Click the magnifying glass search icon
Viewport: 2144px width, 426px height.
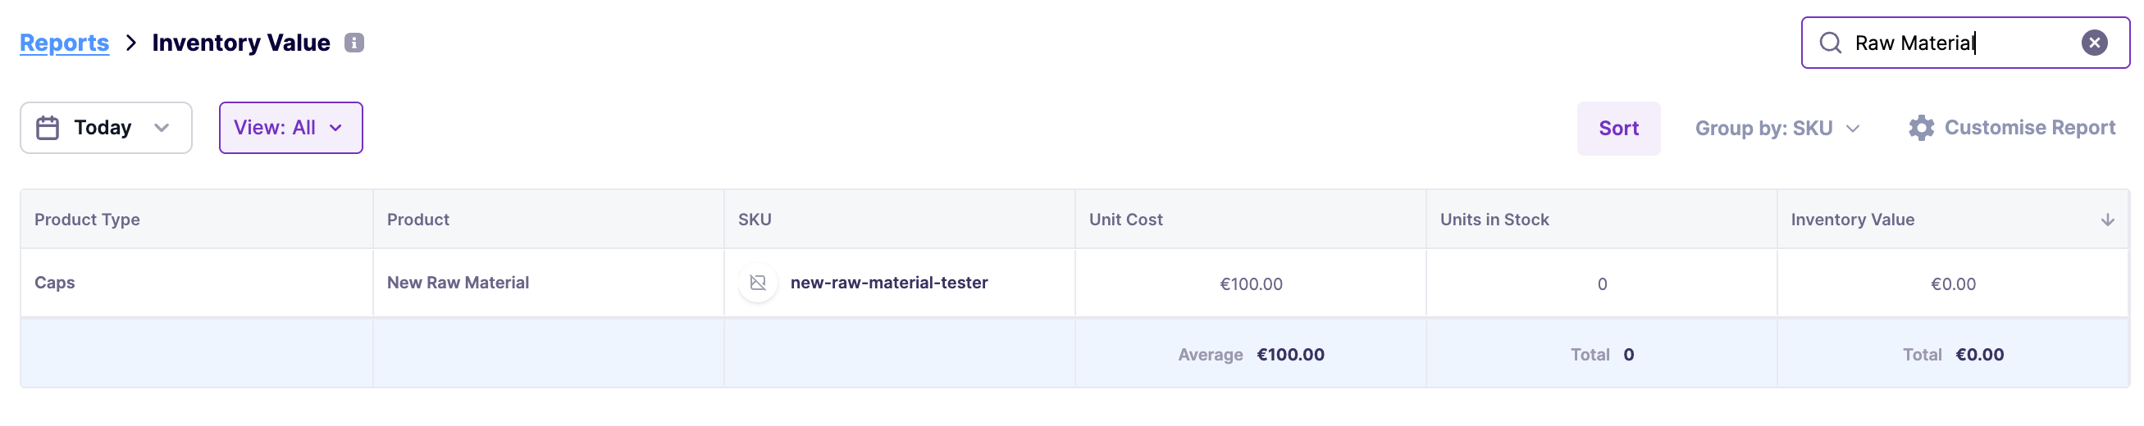click(1829, 43)
